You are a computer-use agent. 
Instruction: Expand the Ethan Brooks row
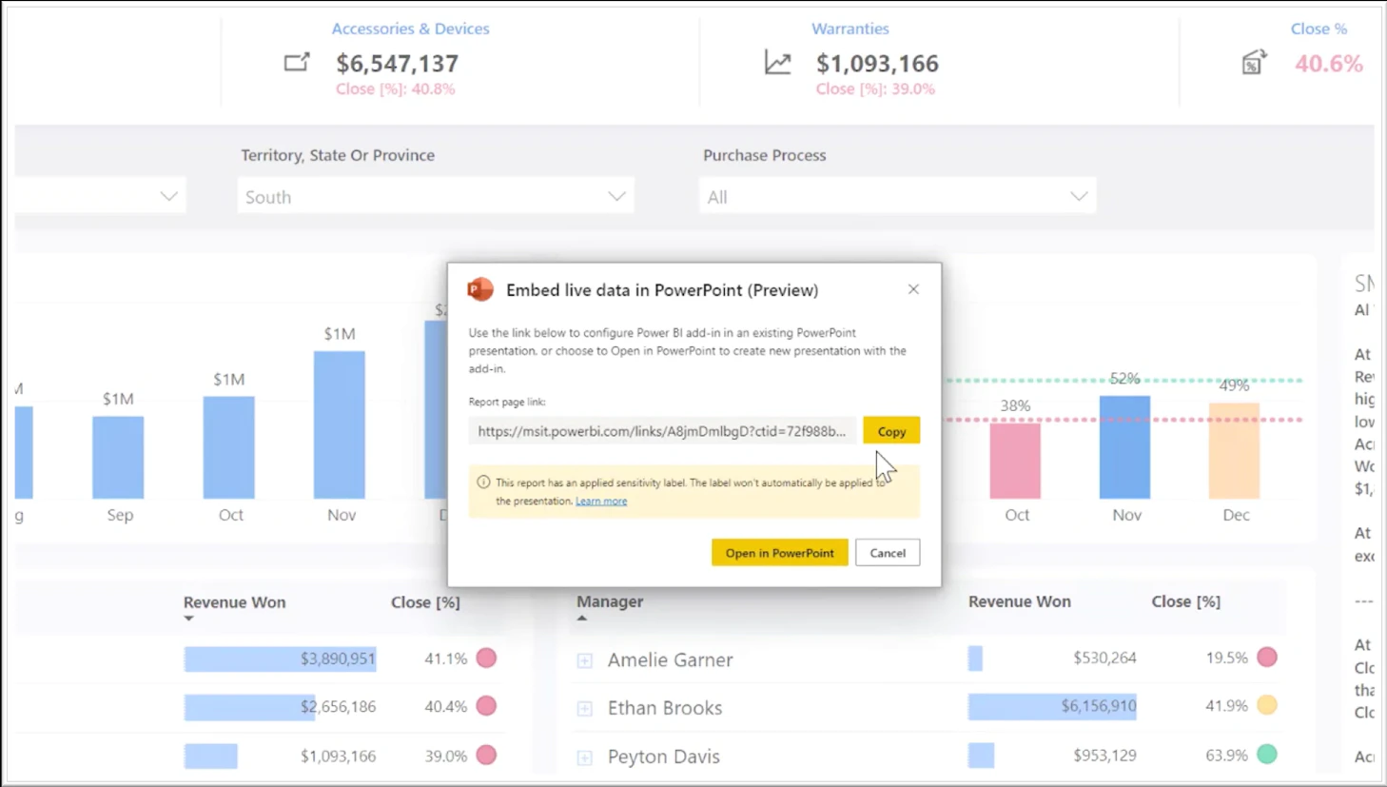[585, 709]
